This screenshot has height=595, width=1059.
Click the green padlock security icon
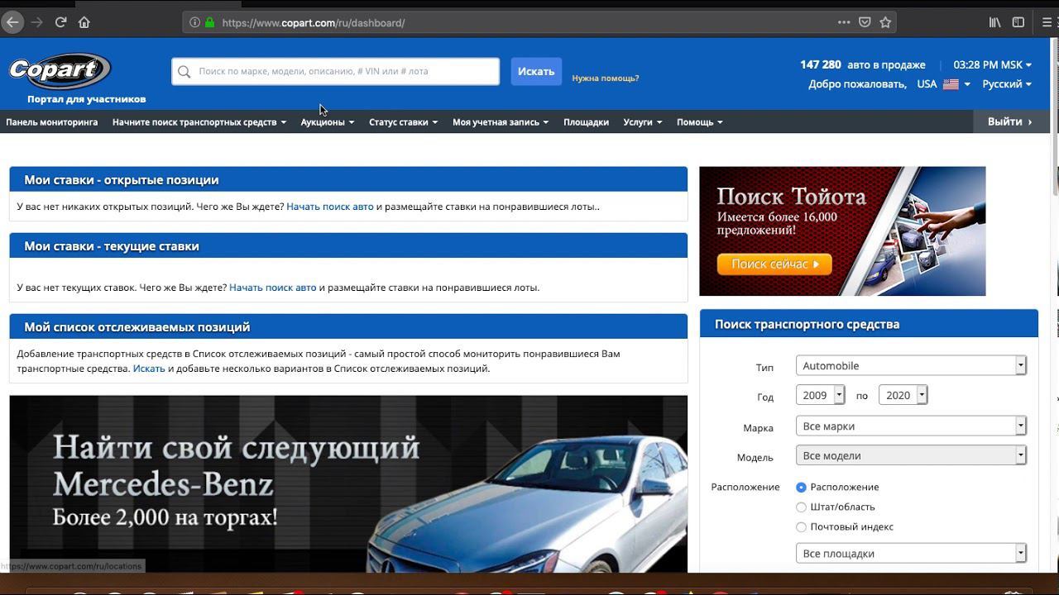coord(209,22)
